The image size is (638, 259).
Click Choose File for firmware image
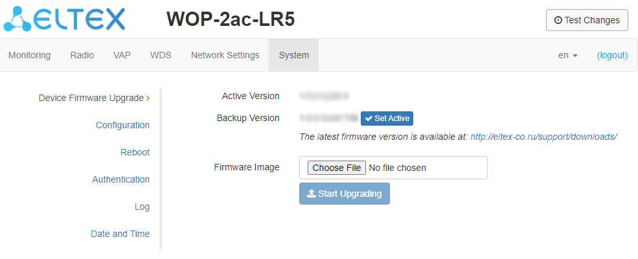[336, 168]
